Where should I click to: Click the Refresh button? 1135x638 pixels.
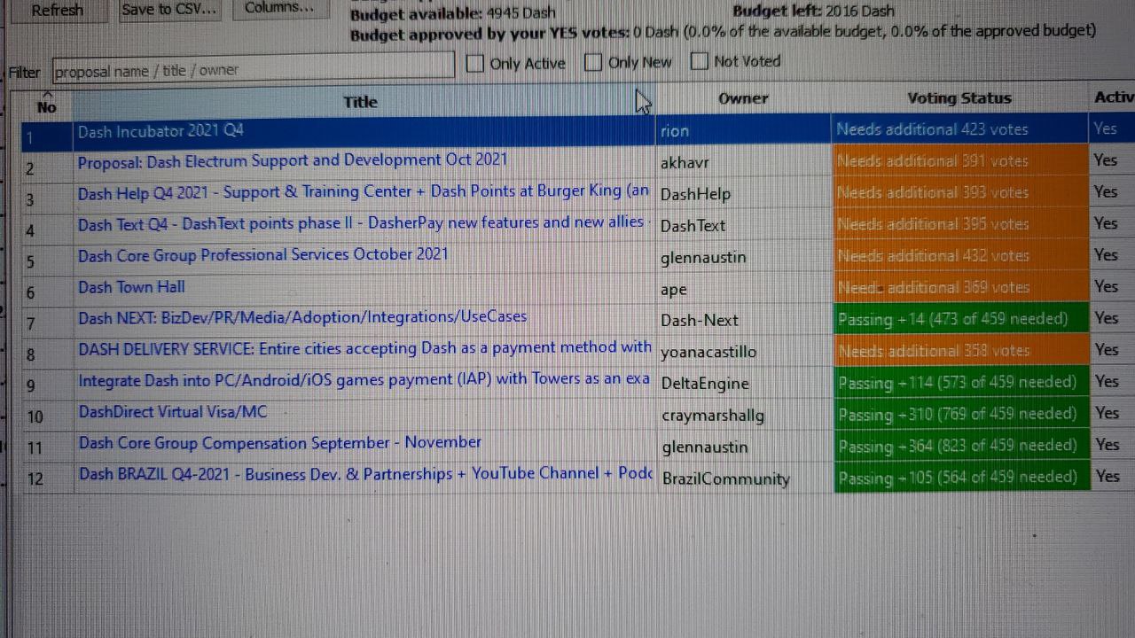(x=57, y=10)
